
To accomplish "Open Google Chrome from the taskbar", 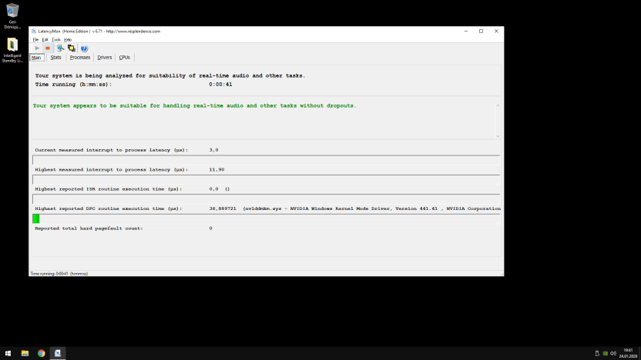I will [x=42, y=354].
